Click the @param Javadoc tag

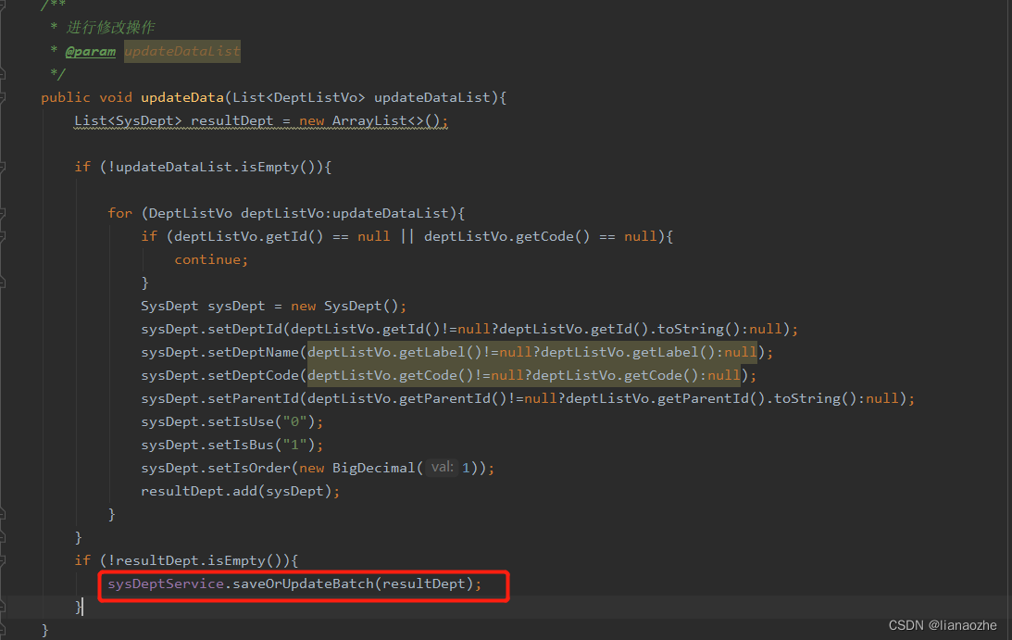tap(91, 51)
